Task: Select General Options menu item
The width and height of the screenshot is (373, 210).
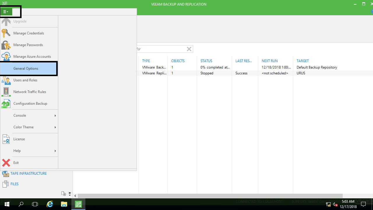Action: pyautogui.click(x=29, y=69)
